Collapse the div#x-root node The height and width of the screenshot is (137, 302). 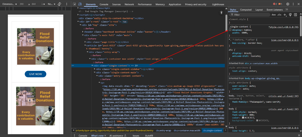click(x=78, y=22)
